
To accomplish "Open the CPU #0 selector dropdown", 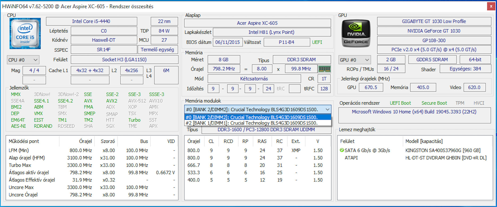I will (23, 60).
